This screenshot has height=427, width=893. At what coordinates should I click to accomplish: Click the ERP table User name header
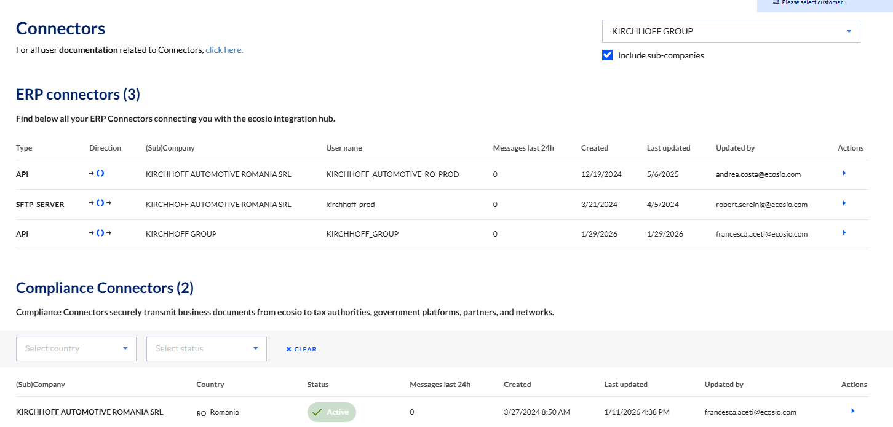point(344,148)
